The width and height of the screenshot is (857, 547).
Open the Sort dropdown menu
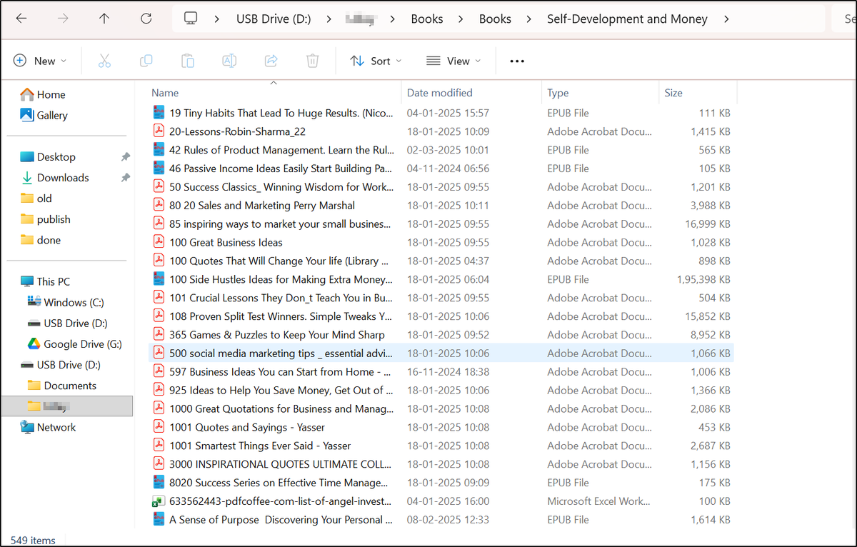coord(376,61)
